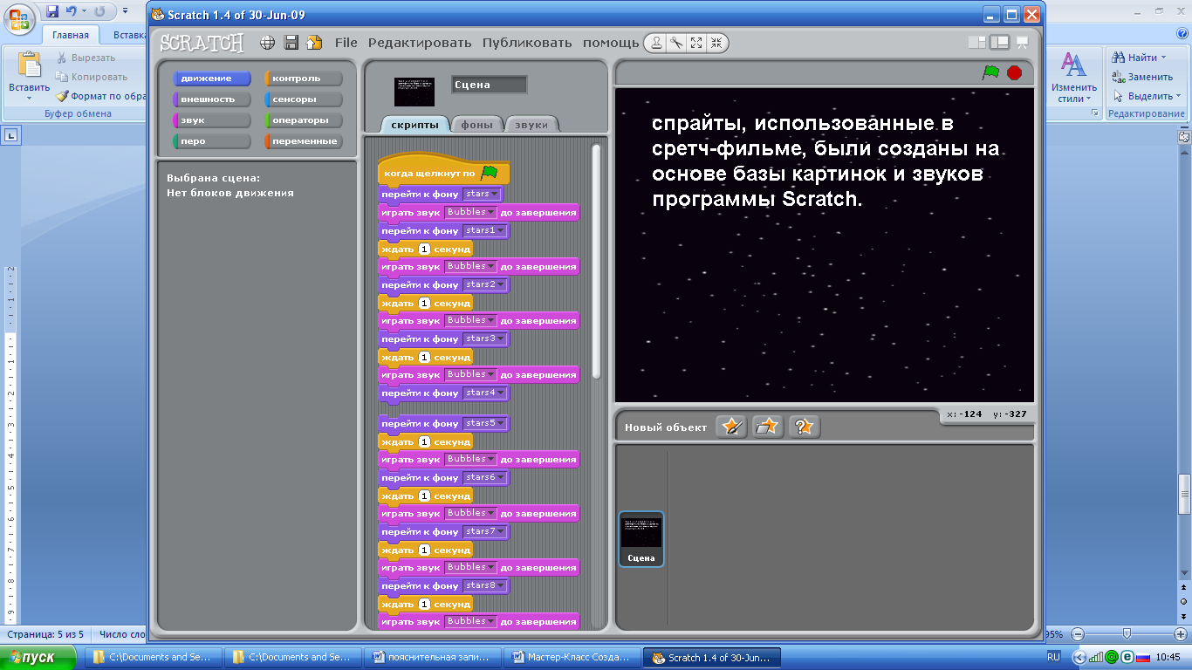Click Вырезать in Word's clipboard group
Screen dimensions: 1192x670
[x=86, y=58]
